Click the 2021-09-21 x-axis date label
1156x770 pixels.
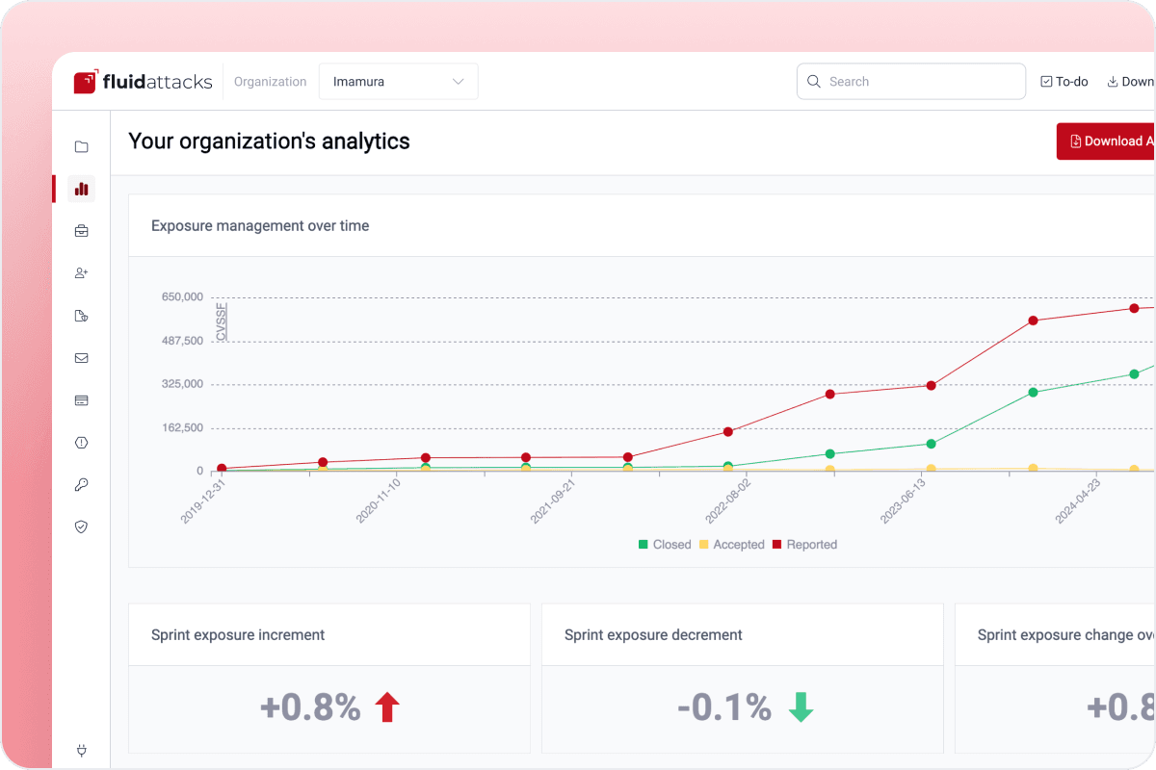552,501
